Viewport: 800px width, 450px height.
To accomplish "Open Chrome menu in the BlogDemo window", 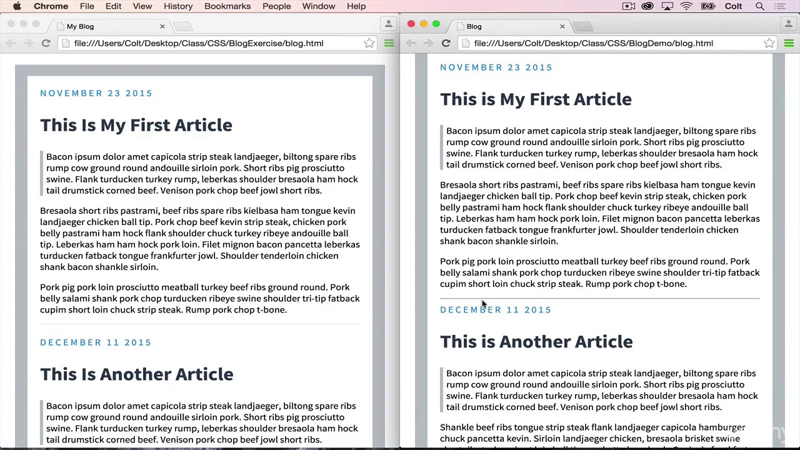I will coord(789,43).
